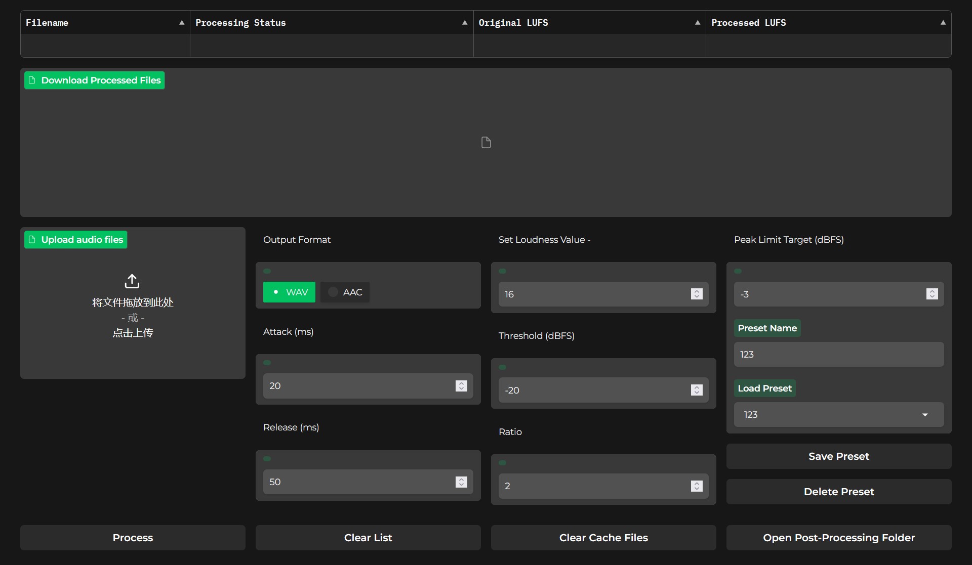Adjust the Peak Limit Target stepper
972x565 pixels.
pos(932,294)
